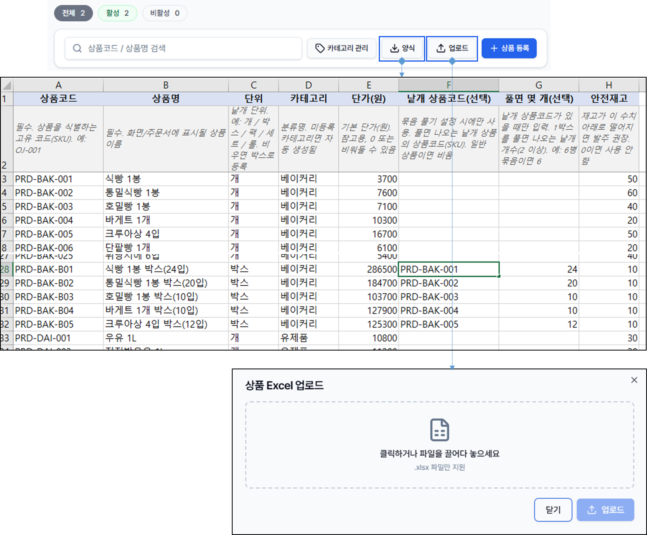Select cell PRD-BAK-002 in column F

click(x=449, y=283)
